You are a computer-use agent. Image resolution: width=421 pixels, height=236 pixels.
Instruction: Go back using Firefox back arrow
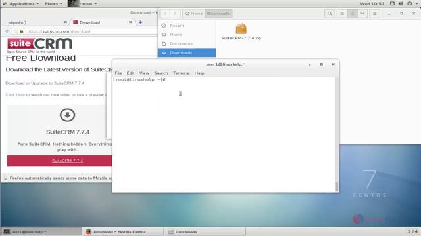pos(7,31)
